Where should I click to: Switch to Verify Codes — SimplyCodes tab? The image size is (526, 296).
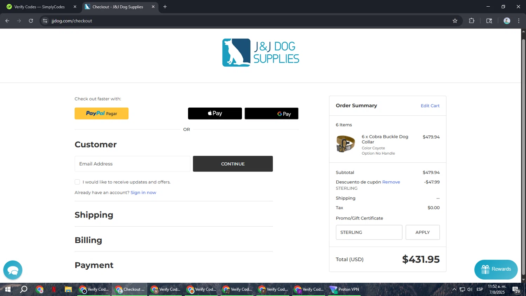pos(40,7)
